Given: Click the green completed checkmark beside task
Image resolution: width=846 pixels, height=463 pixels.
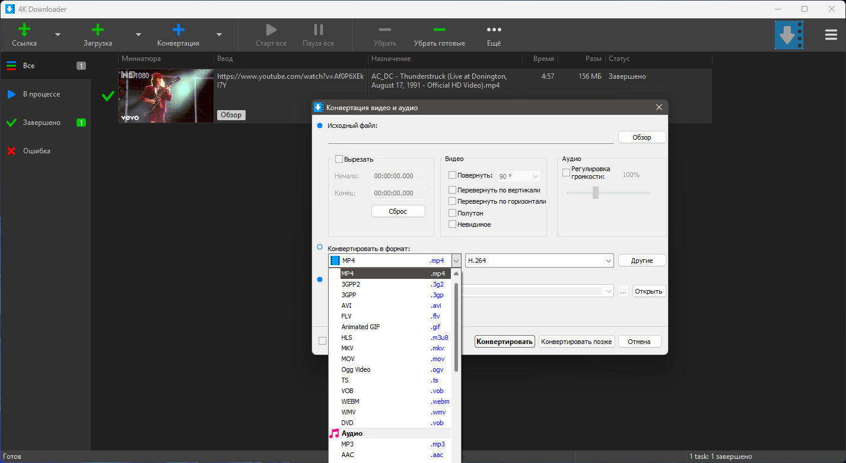Looking at the screenshot, I should 108,96.
